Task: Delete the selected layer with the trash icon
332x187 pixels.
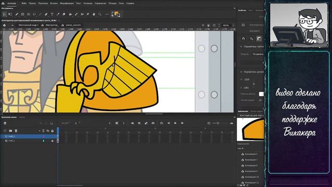Action: 16,131
